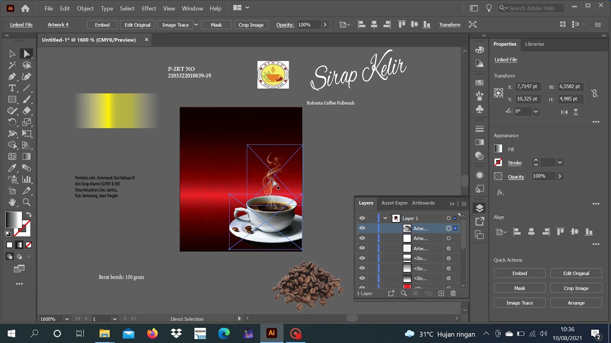
Task: Click Embed button in control bar
Action: [x=102, y=25]
